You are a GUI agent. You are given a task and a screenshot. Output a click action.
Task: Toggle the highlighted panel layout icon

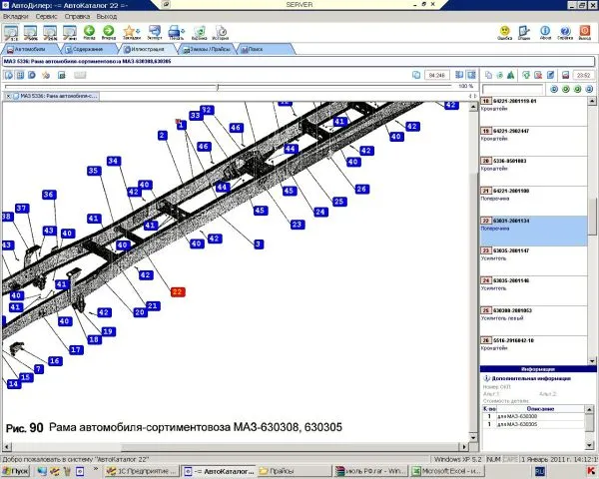pyautogui.click(x=472, y=75)
